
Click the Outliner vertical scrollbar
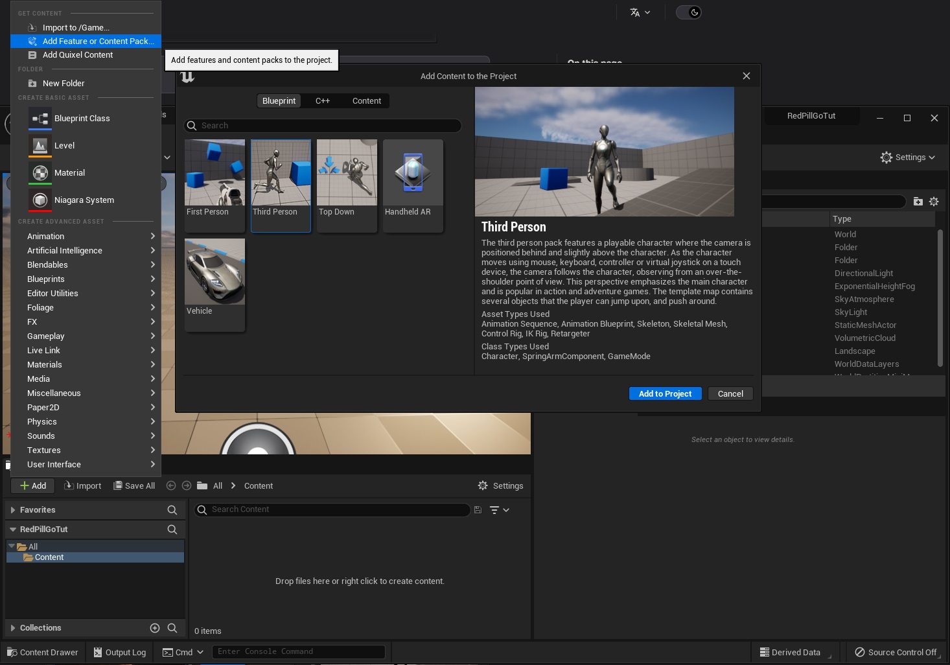940,298
